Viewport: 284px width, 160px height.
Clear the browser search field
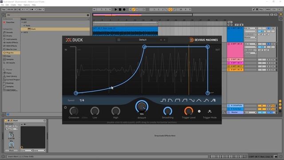tap(88, 15)
